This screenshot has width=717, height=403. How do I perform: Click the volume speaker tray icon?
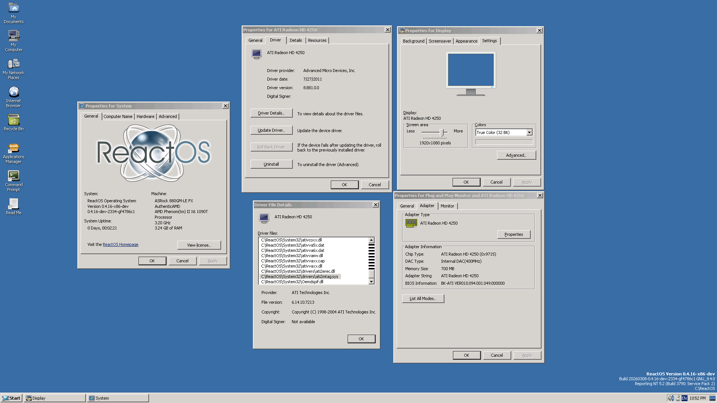tap(671, 398)
